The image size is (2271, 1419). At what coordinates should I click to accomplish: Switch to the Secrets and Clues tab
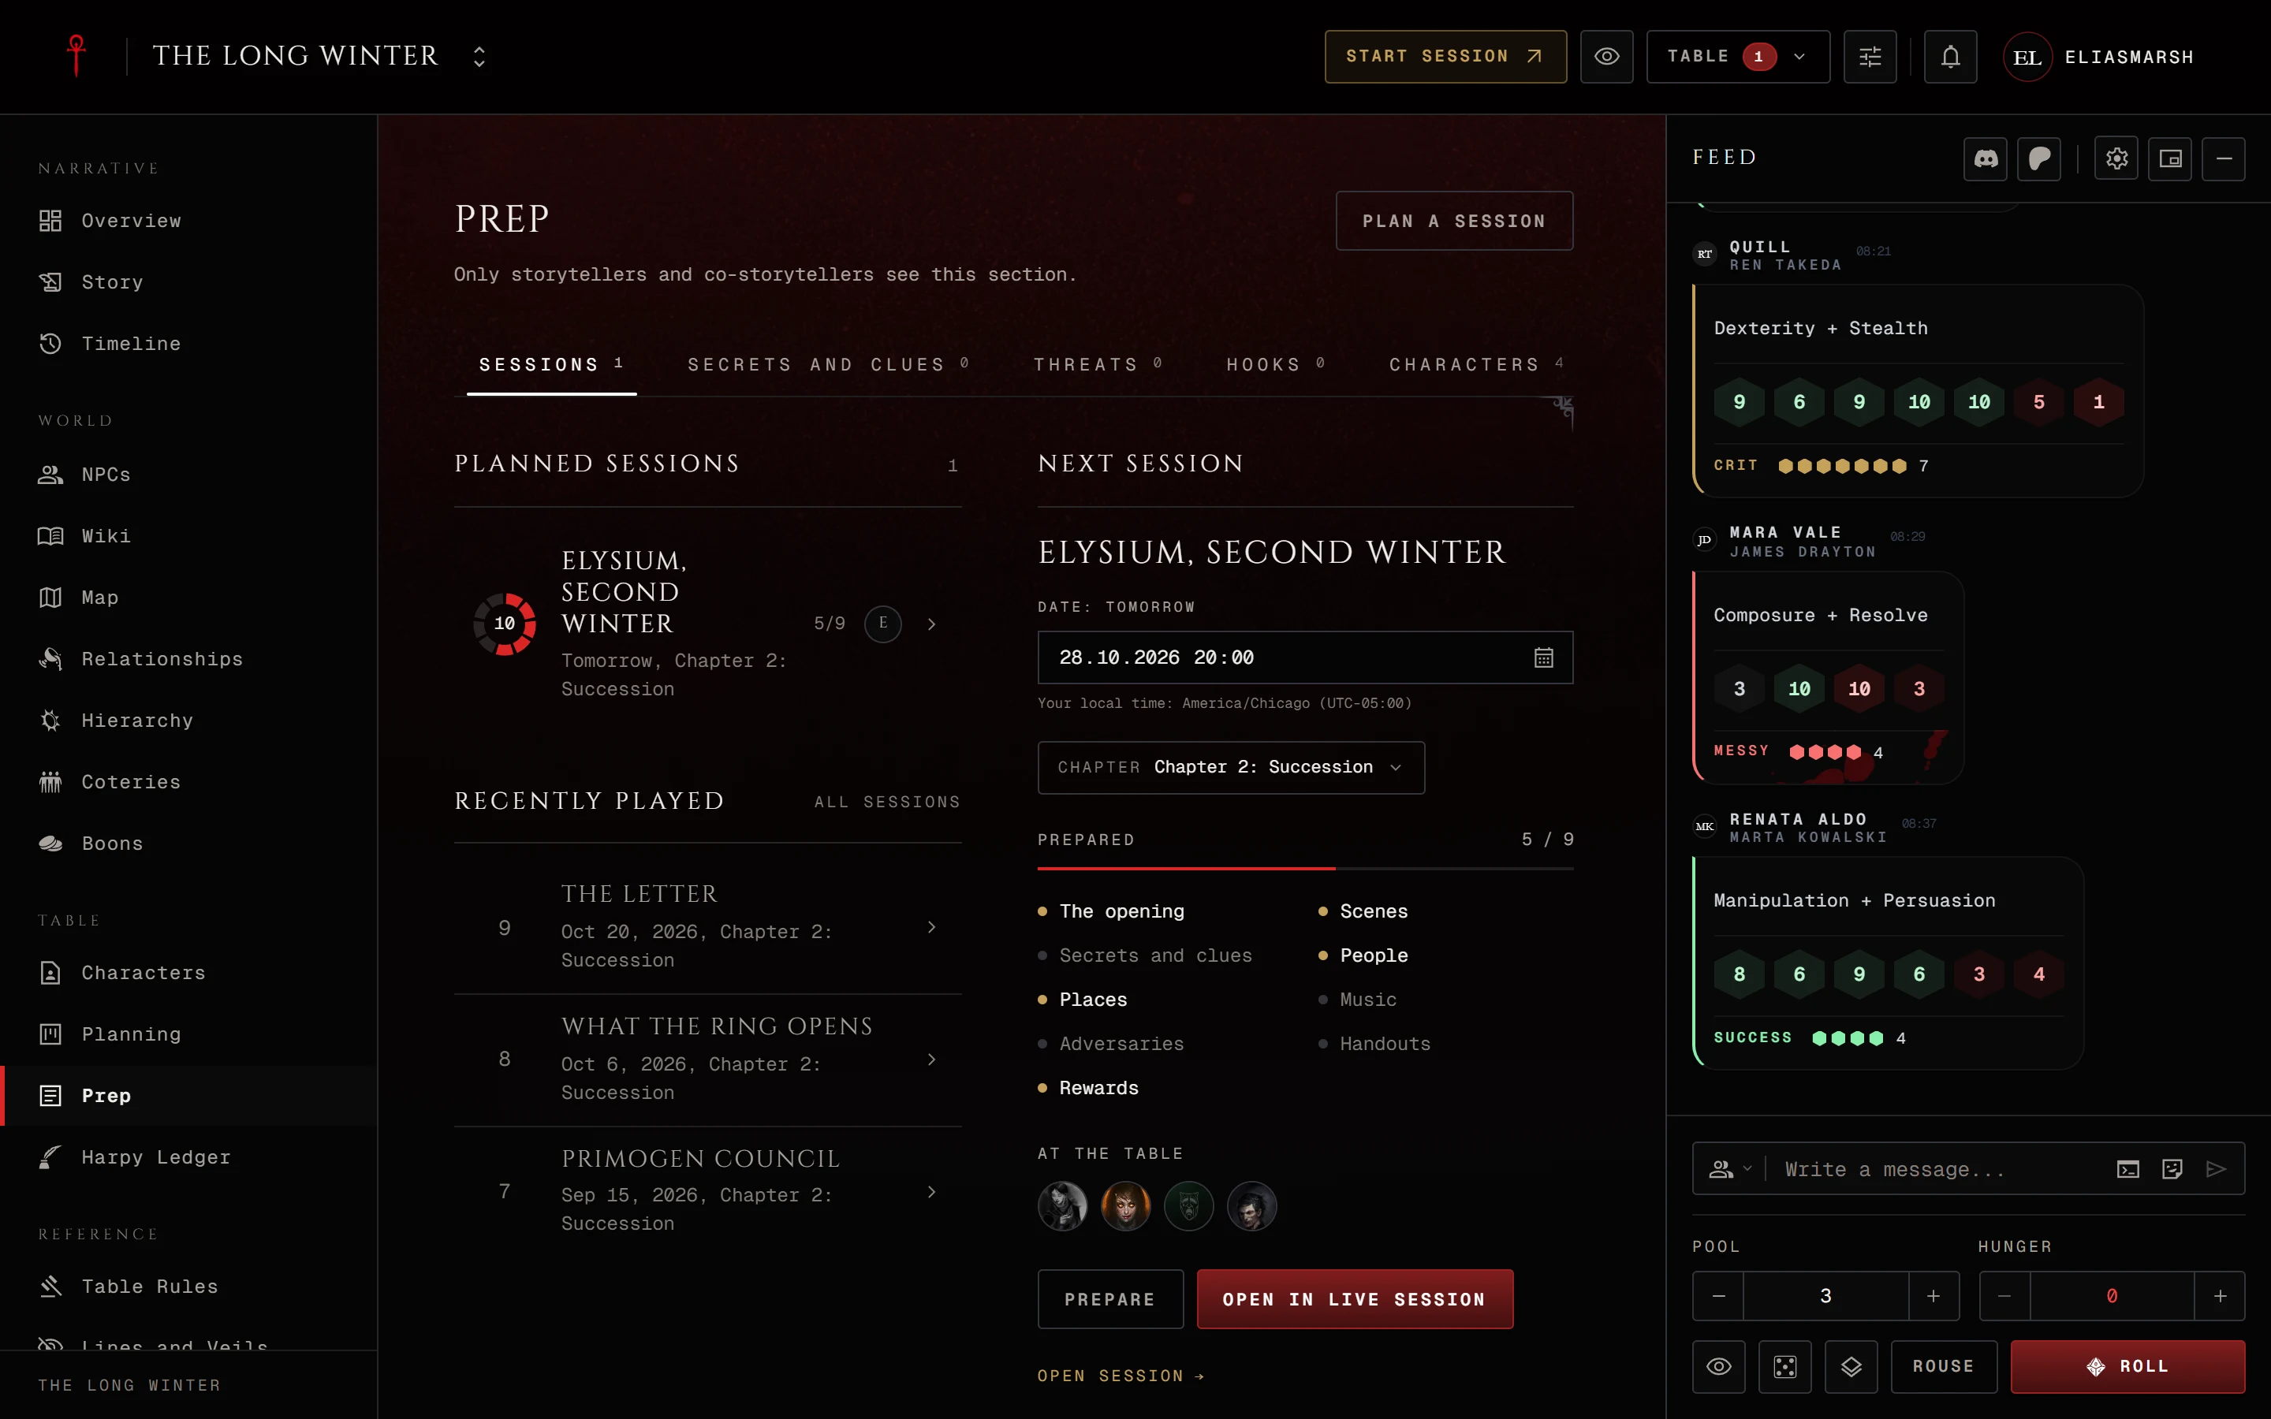pos(828,364)
